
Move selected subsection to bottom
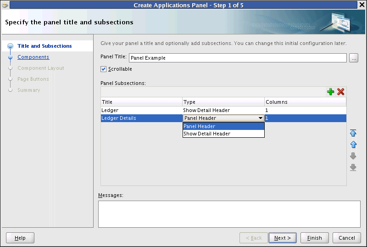pyautogui.click(x=353, y=167)
